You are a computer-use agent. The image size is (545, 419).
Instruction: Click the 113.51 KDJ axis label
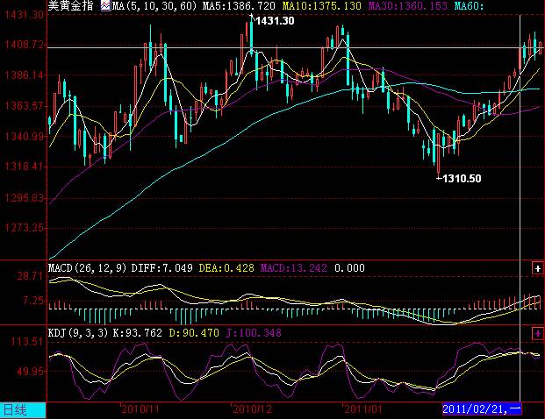27,342
